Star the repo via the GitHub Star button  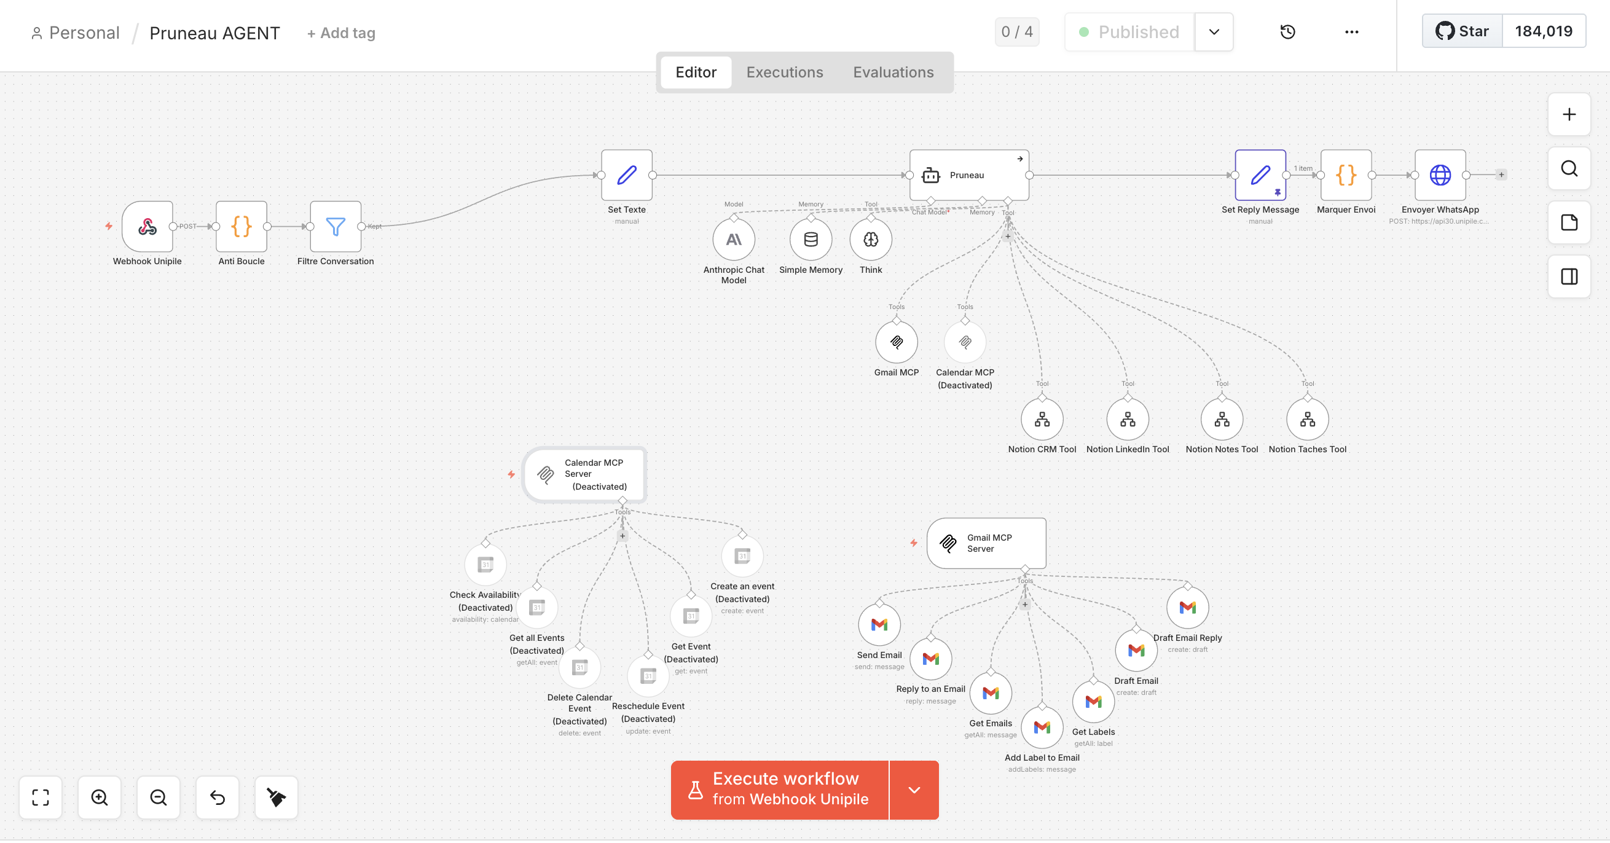(x=1463, y=30)
